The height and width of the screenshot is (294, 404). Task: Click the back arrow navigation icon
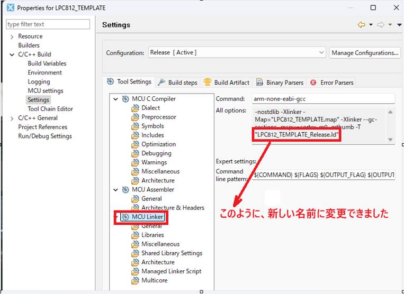pyautogui.click(x=362, y=25)
